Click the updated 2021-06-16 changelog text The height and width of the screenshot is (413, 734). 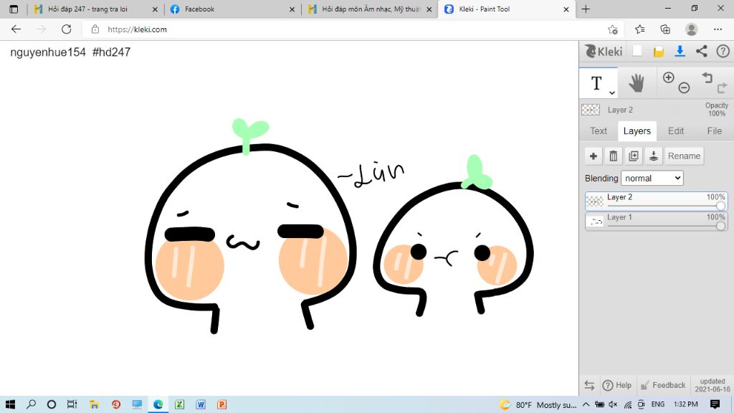(x=712, y=385)
